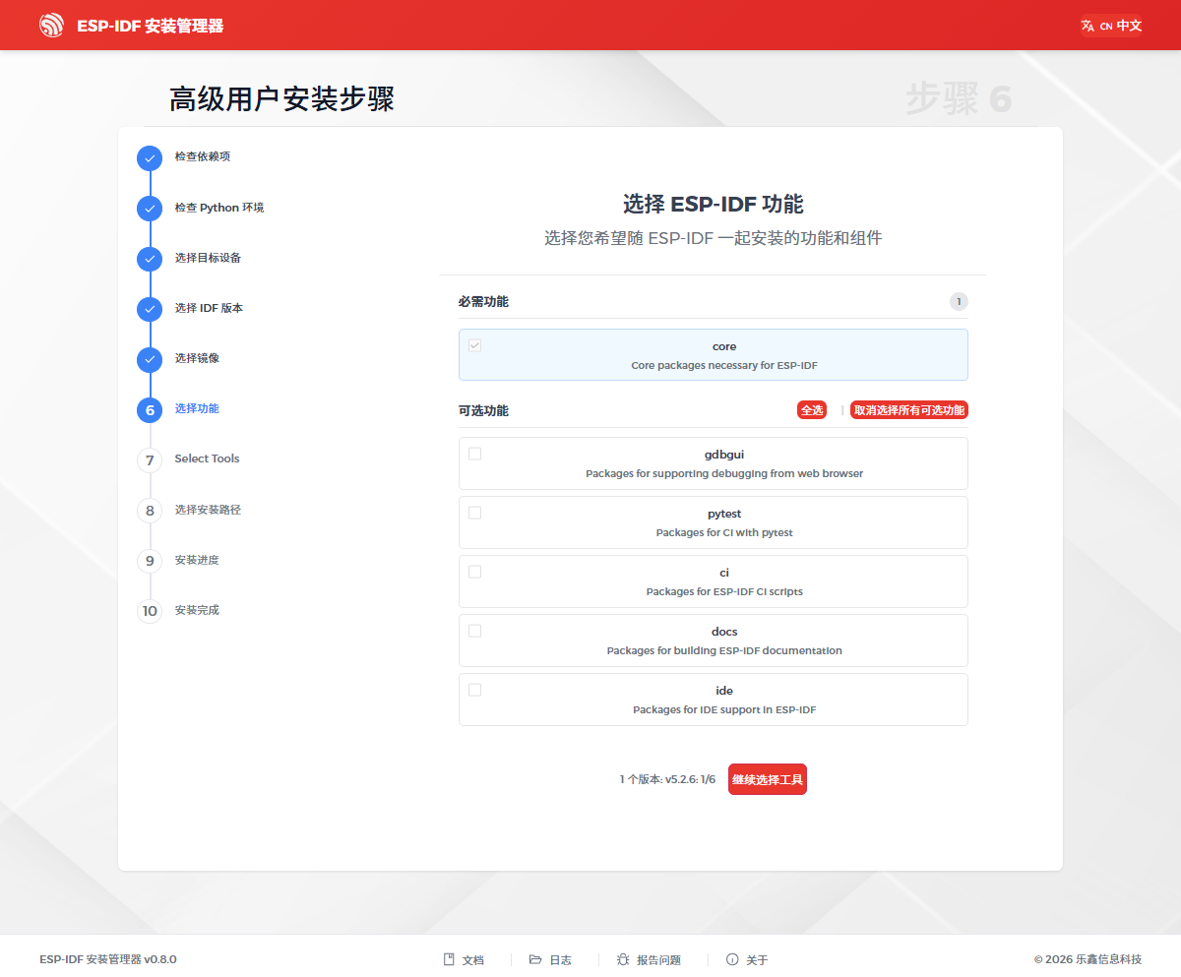The width and height of the screenshot is (1181, 977).
Task: Go to the 检查 Python 环境 step label
Action: tap(219, 208)
